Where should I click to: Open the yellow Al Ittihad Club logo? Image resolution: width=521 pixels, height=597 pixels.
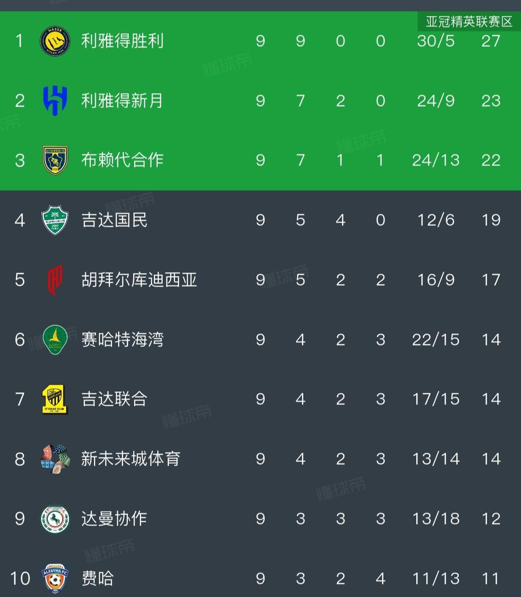click(55, 399)
